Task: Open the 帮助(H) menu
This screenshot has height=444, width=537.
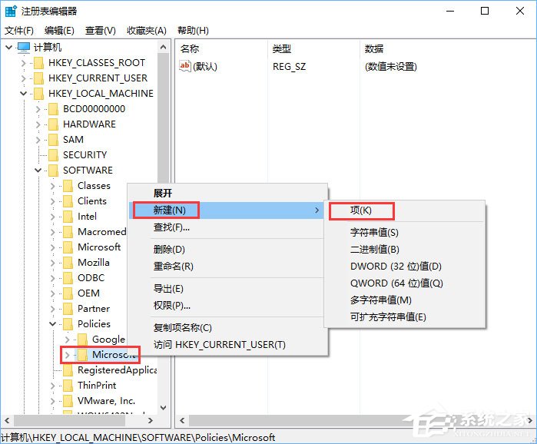Action: point(193,31)
